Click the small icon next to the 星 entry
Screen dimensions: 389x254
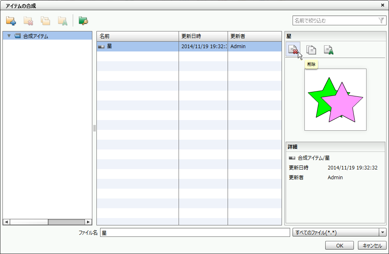(x=101, y=46)
